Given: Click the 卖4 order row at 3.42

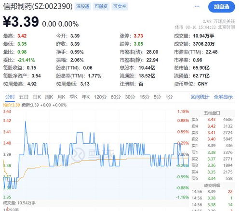Looking at the screenshot, I should pyautogui.click(x=212, y=126).
